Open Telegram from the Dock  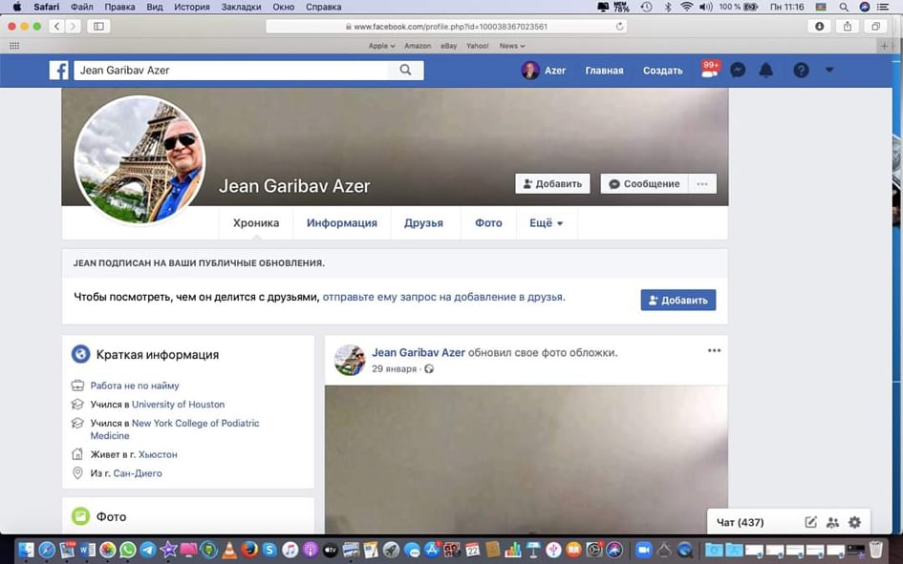pyautogui.click(x=148, y=551)
